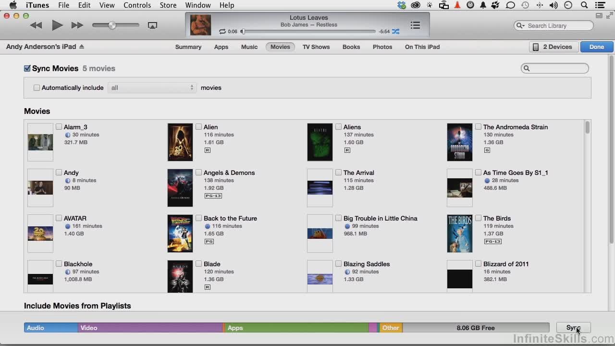Toggle the shuffle icon in player
The image size is (615, 346).
395,32
